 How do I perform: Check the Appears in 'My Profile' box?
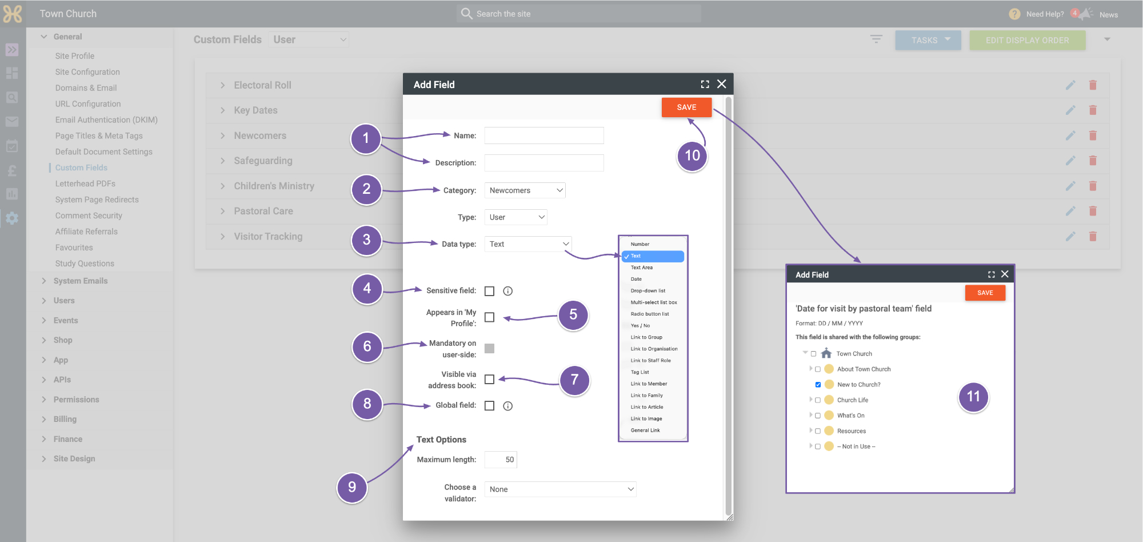tap(489, 317)
